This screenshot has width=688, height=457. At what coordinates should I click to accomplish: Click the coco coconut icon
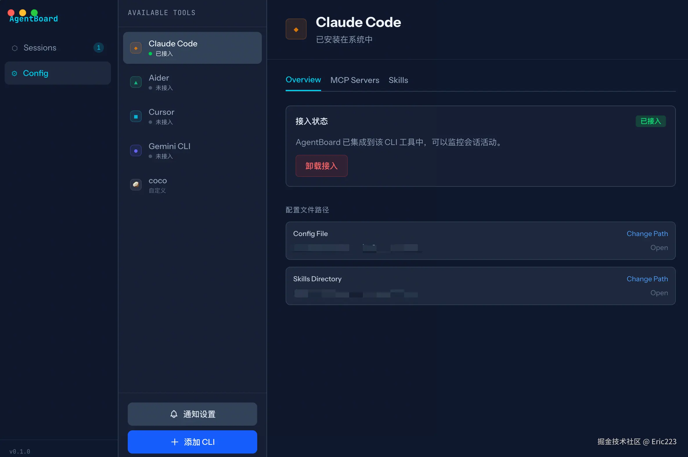tap(136, 184)
